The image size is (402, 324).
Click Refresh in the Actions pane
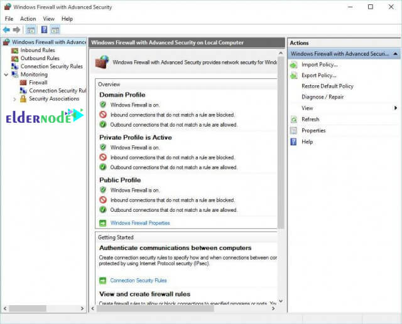[x=310, y=120]
